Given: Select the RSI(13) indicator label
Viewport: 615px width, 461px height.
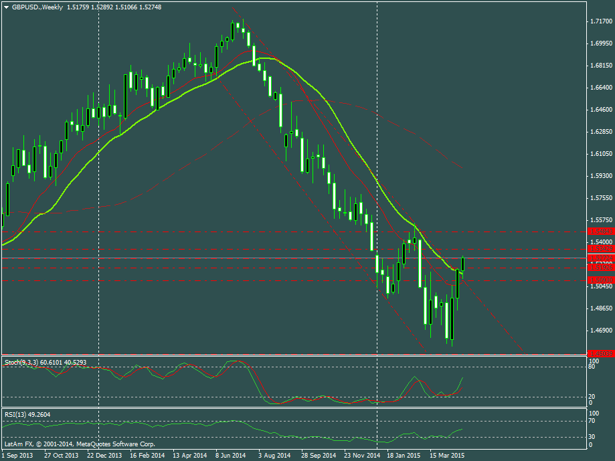Looking at the screenshot, I should 17,414.
